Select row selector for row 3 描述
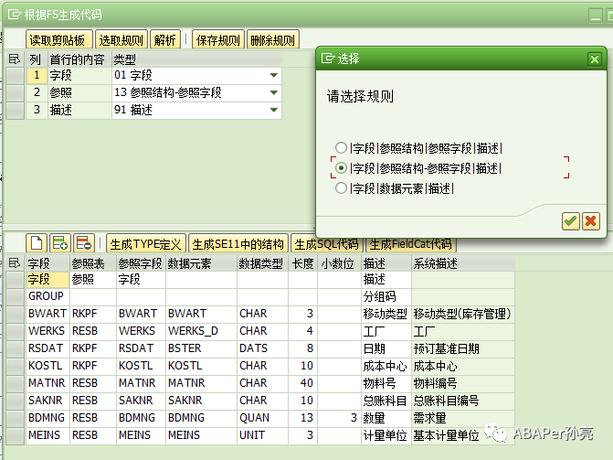 tap(16, 110)
